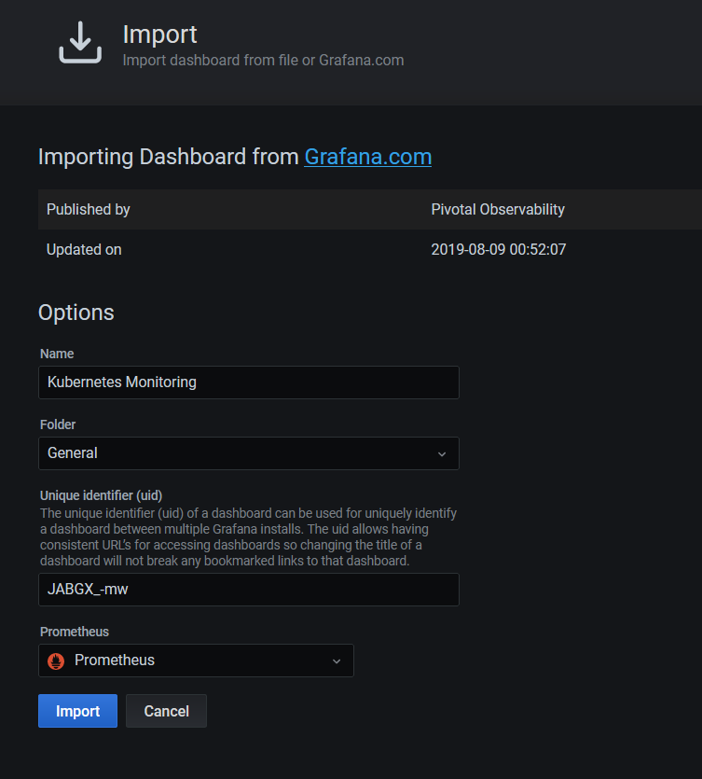Click the unique identifier field showing JABGX_-mw
Screen dimensions: 702x779
(248, 590)
